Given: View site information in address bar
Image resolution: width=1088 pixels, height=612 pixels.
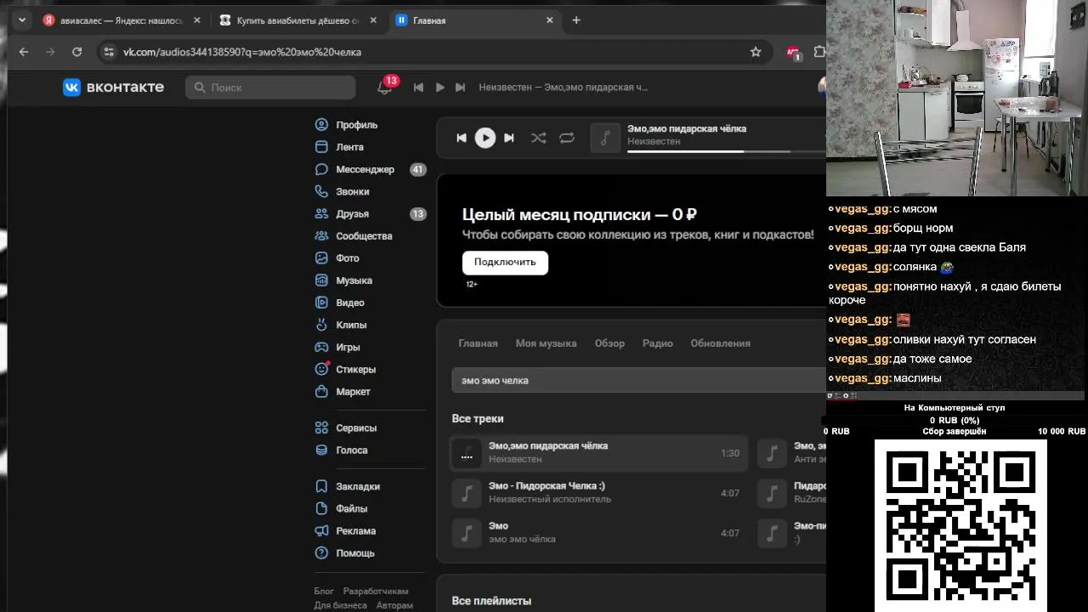Looking at the screenshot, I should [108, 52].
